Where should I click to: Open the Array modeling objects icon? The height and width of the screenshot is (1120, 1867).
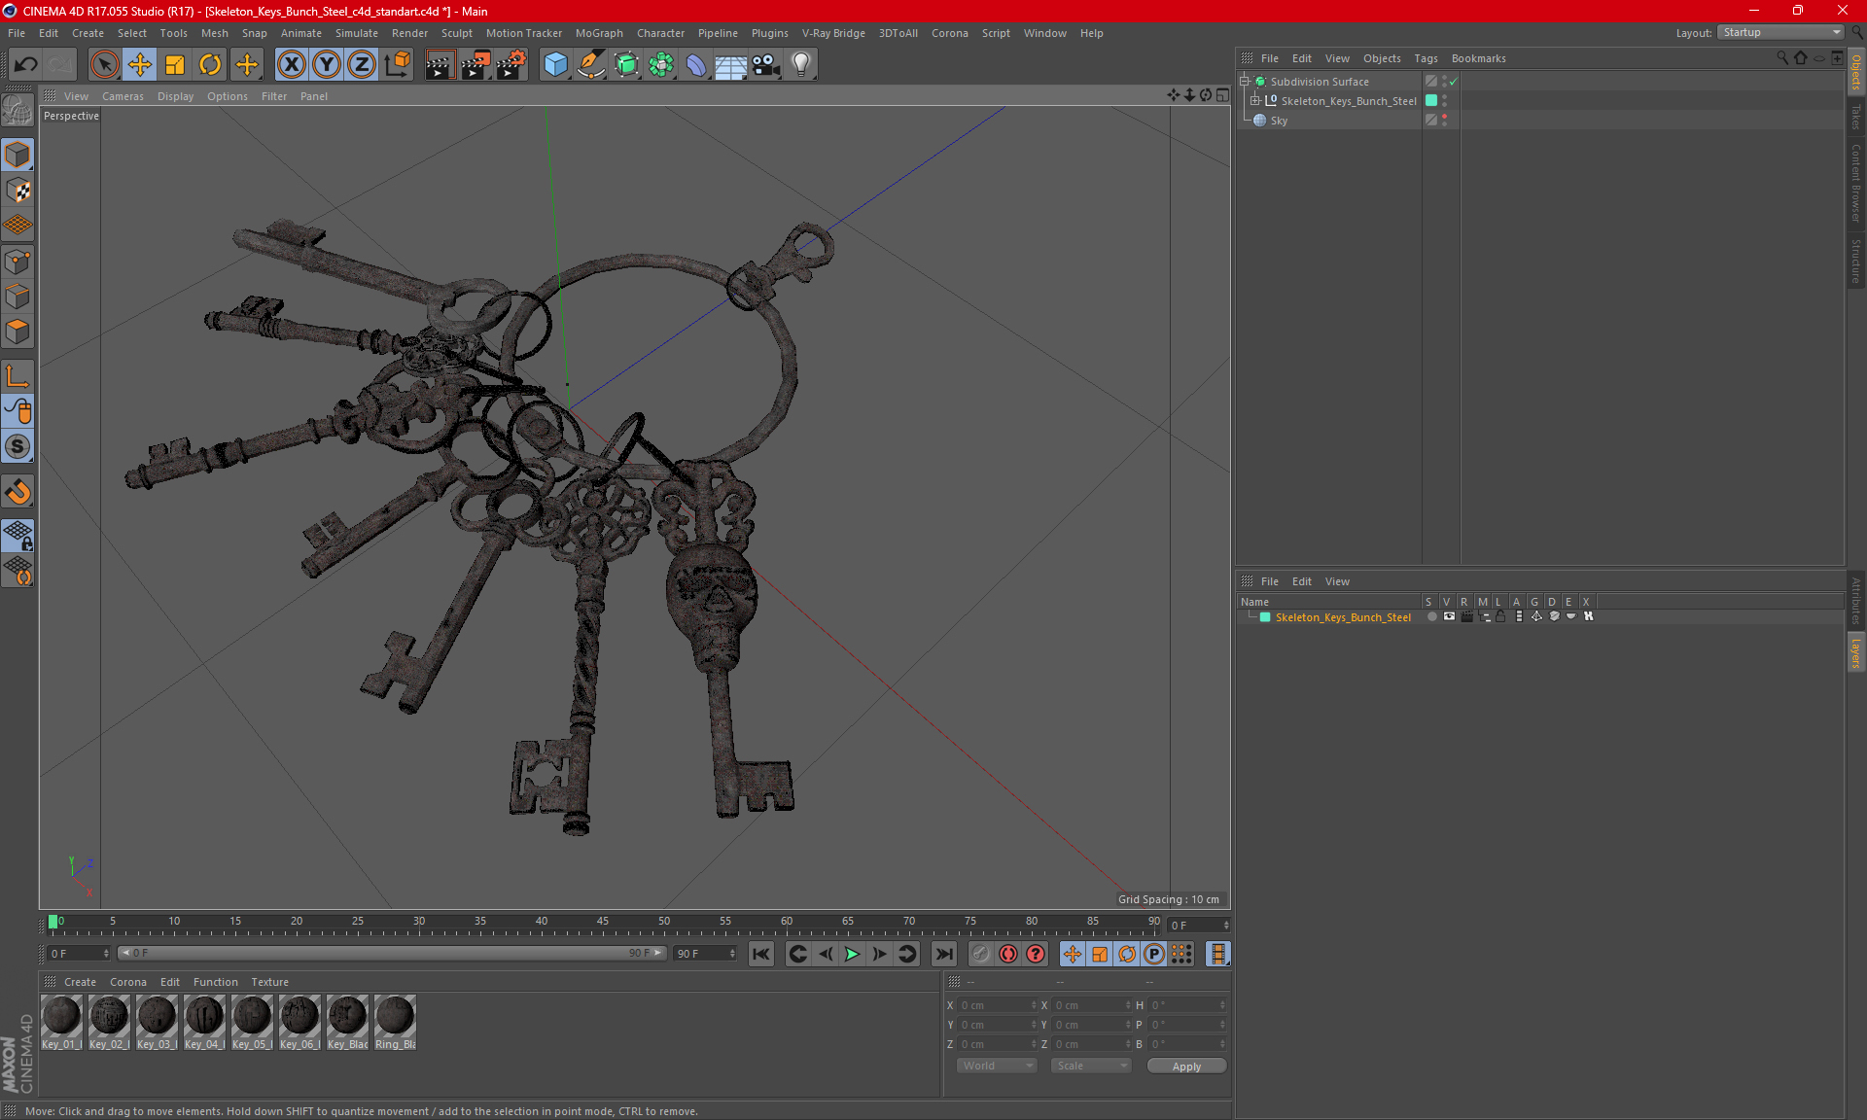pos(661,65)
